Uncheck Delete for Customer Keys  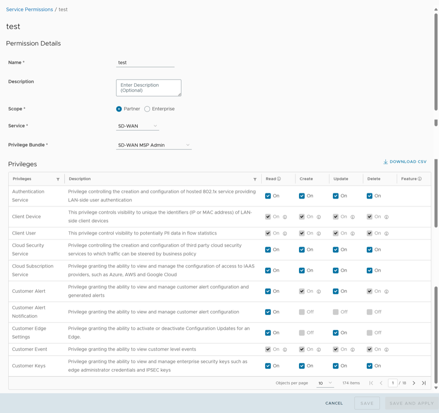pos(369,366)
